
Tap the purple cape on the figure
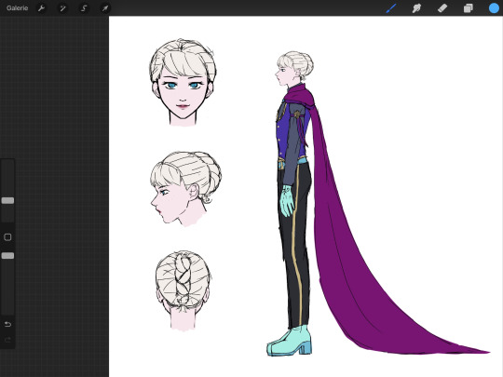(349, 257)
